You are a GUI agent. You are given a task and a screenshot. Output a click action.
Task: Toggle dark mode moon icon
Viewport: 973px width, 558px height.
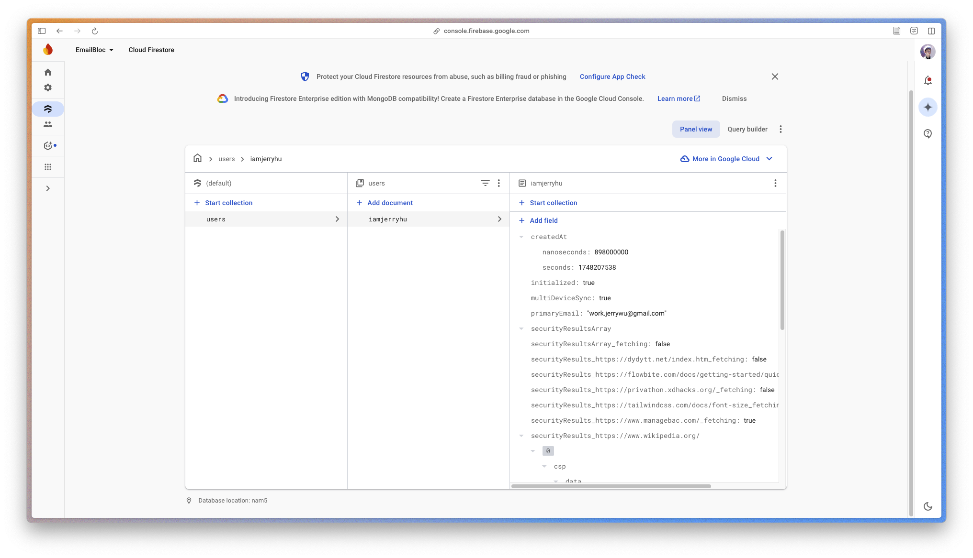pos(928,506)
